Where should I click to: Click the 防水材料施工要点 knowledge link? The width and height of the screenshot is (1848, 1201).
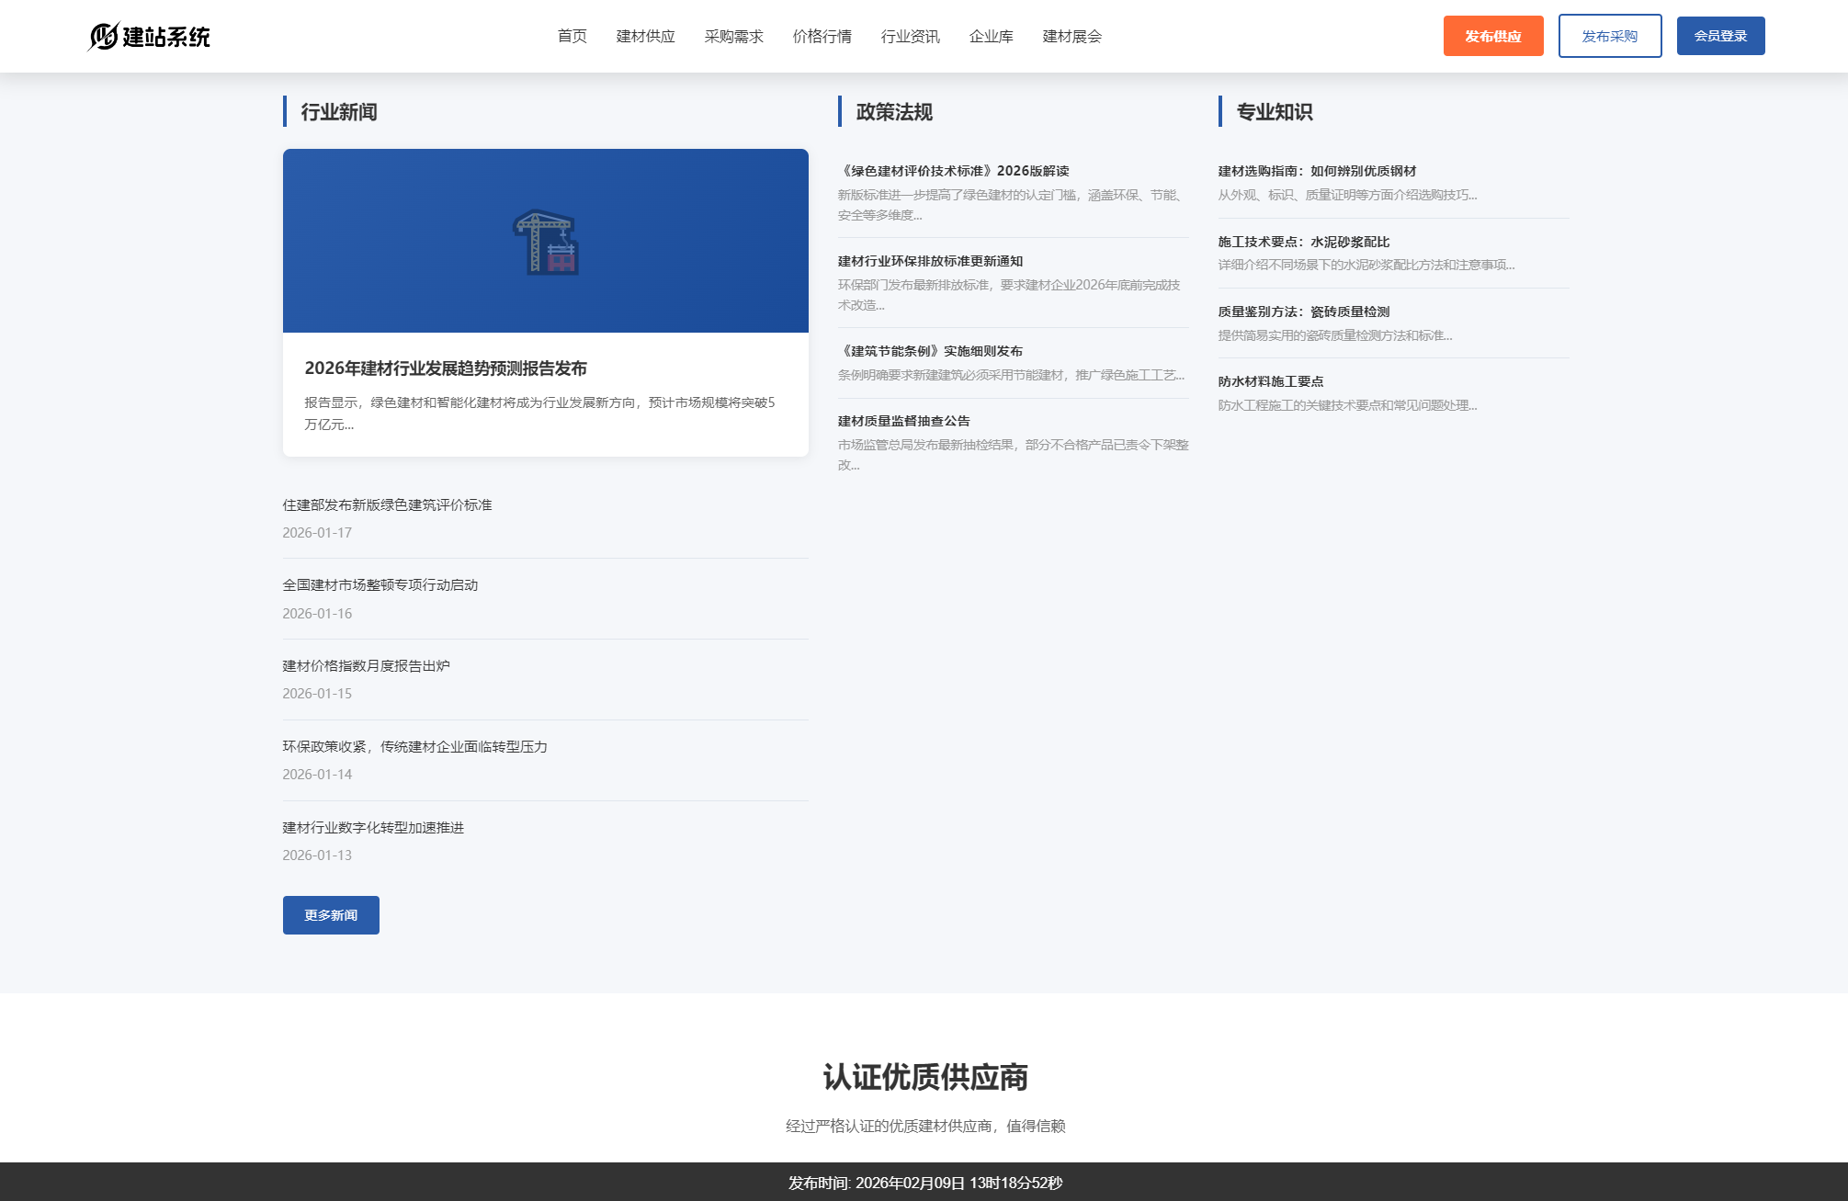click(x=1271, y=380)
